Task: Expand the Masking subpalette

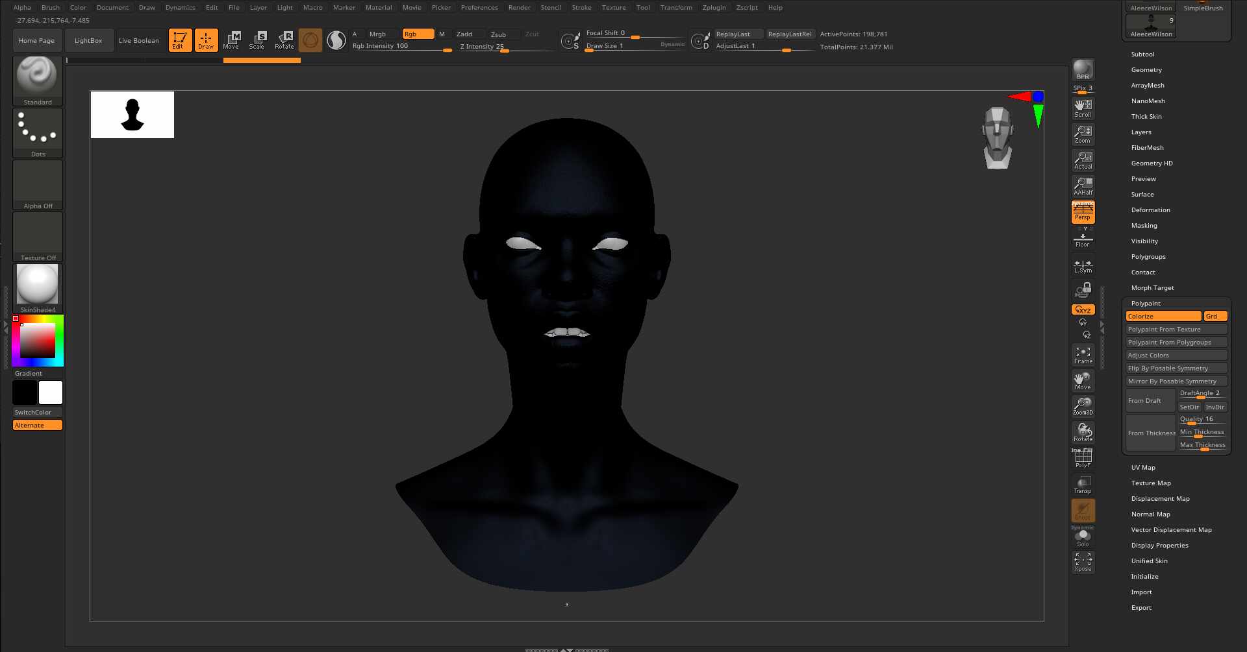Action: click(x=1144, y=226)
